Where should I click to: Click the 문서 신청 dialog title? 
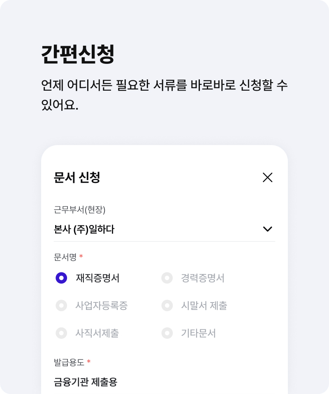pos(77,178)
